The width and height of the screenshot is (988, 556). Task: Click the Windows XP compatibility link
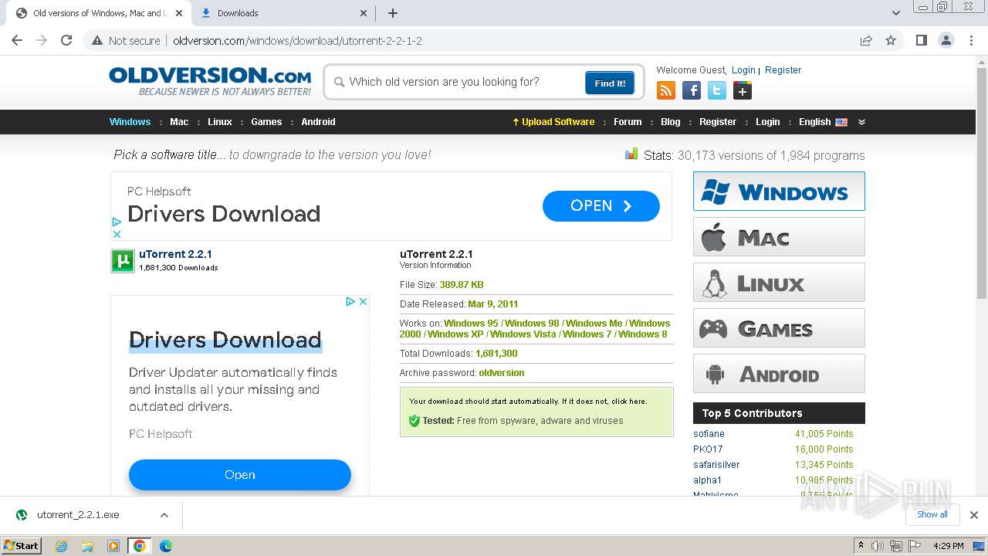click(x=455, y=334)
